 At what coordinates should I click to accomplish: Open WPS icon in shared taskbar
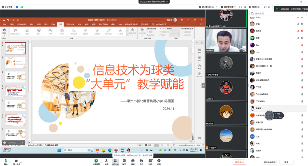pyautogui.click(x=97, y=150)
